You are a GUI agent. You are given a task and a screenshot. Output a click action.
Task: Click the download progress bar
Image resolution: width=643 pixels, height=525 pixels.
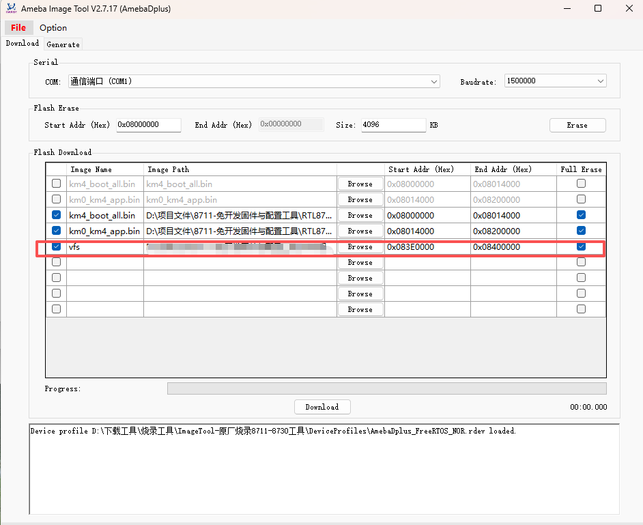(x=386, y=388)
